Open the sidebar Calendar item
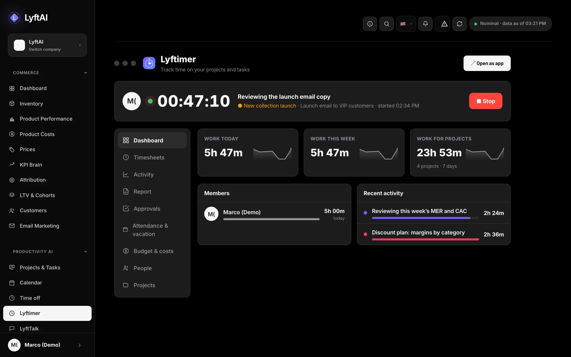The image size is (571, 357). tap(47, 283)
